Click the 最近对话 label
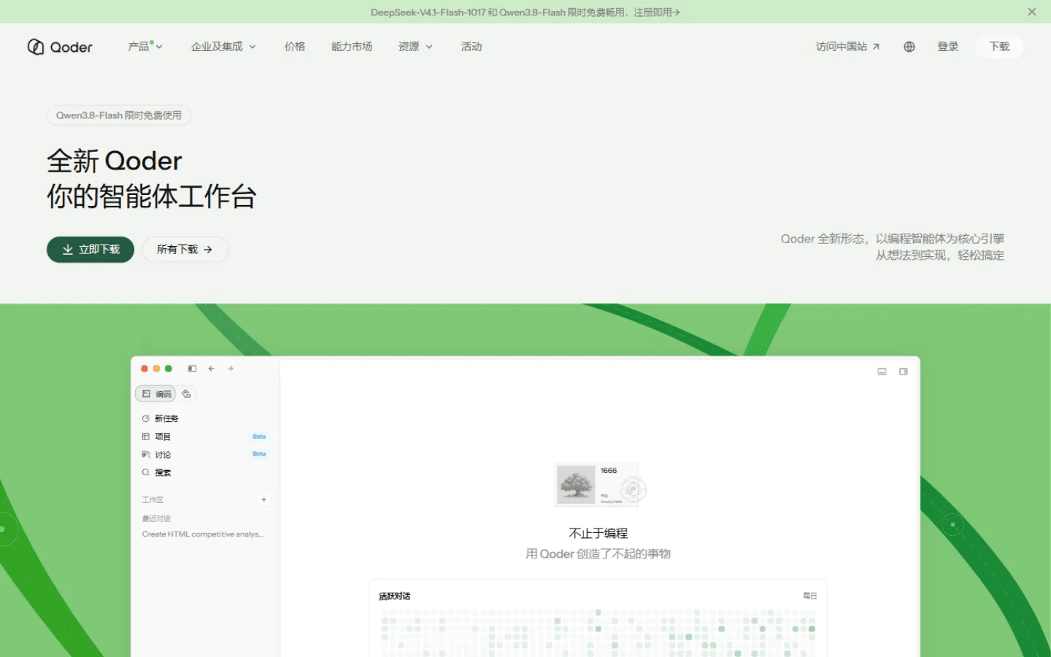This screenshot has height=657, width=1051. click(x=156, y=518)
